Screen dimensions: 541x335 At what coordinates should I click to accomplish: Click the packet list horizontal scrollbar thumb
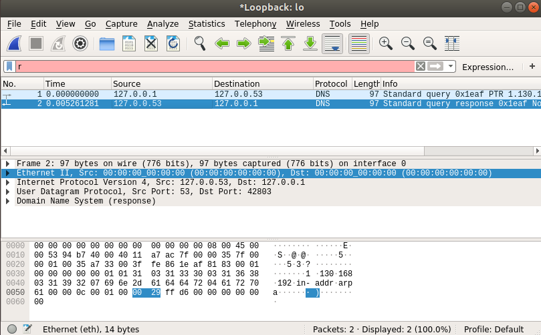click(x=217, y=151)
